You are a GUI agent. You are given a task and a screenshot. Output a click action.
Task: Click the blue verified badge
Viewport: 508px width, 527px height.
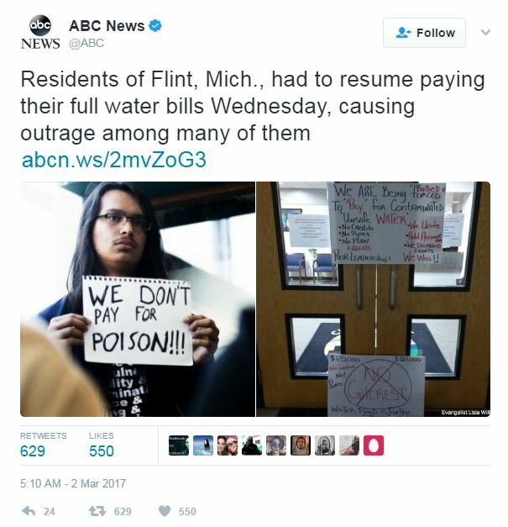154,26
